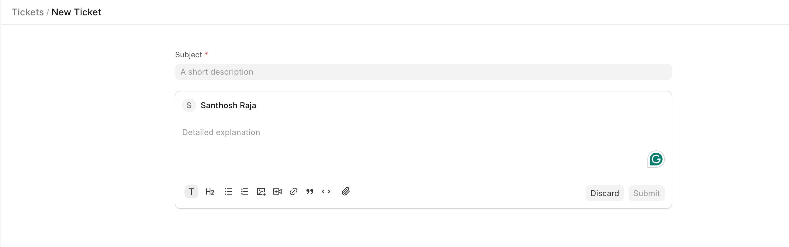Add a video to the ticket

277,192
